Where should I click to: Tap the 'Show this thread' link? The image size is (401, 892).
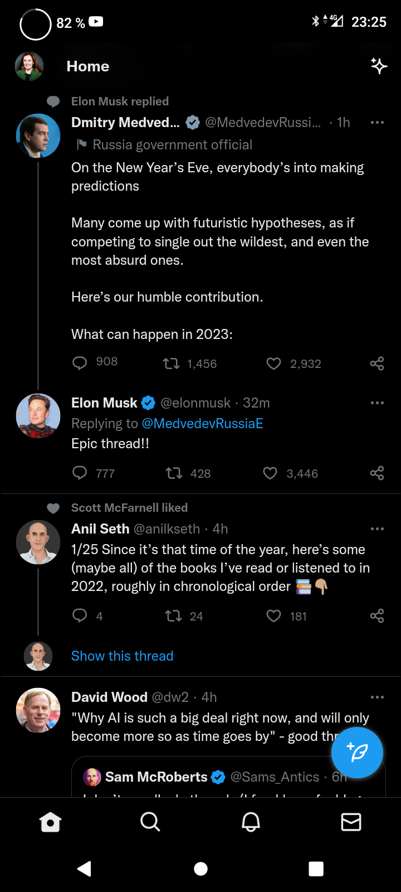pos(122,656)
